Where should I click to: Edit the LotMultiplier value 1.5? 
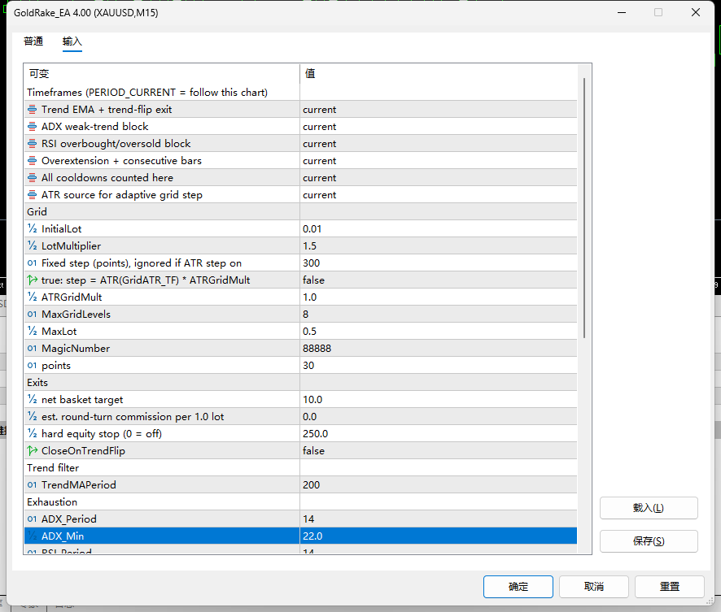[x=438, y=245]
